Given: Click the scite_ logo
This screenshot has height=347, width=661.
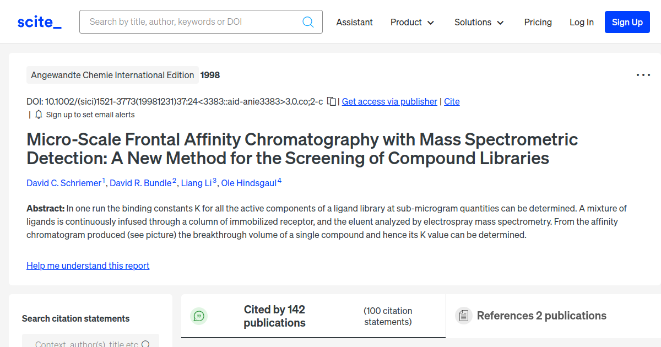Looking at the screenshot, I should (39, 22).
